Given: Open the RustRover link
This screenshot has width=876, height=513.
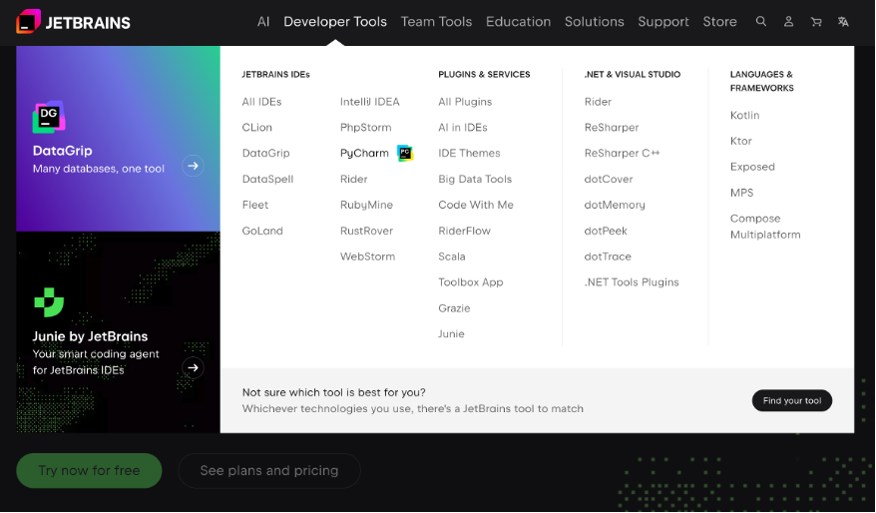Looking at the screenshot, I should coord(366,231).
